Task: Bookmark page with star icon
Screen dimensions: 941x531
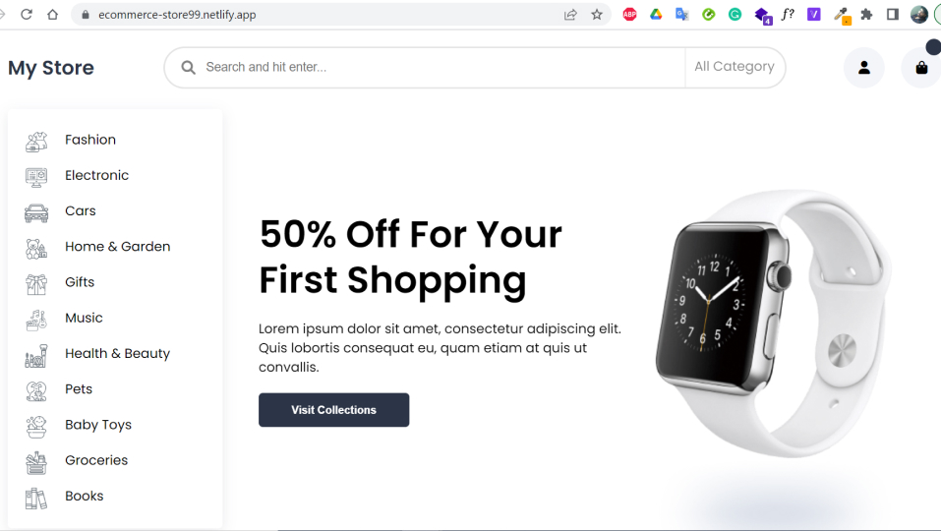Action: coord(597,15)
